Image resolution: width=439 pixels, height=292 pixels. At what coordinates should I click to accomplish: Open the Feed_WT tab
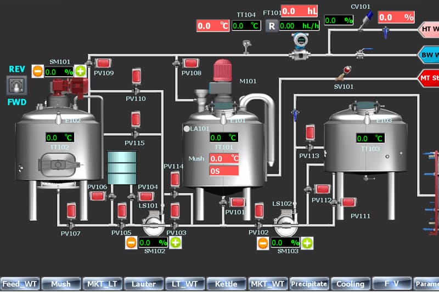(20, 284)
